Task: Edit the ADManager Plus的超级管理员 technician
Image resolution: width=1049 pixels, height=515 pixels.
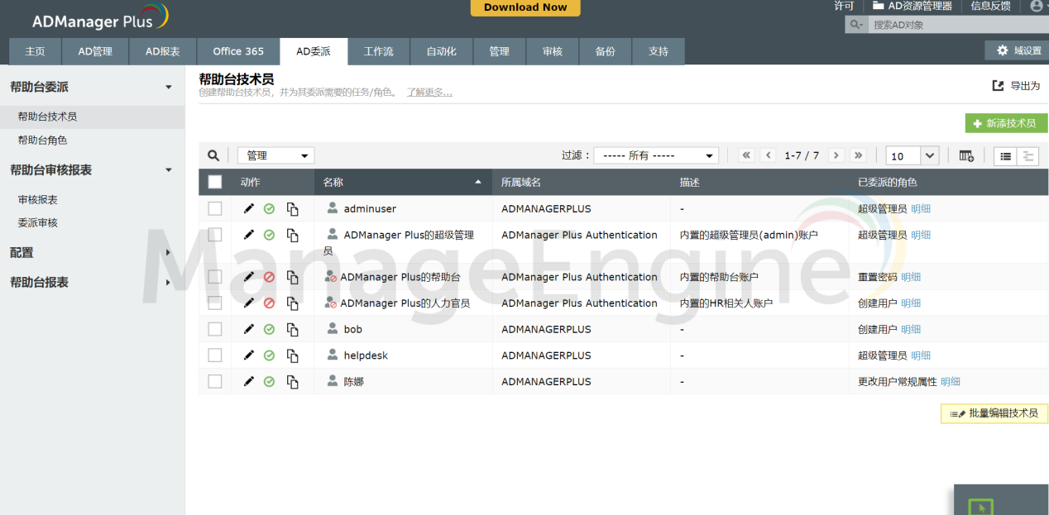Action: pos(249,235)
